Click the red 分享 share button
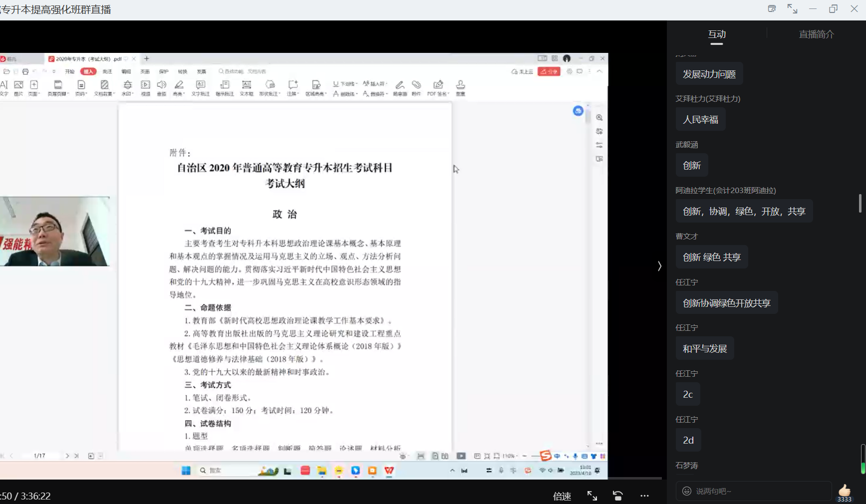Image resolution: width=866 pixels, height=504 pixels. (549, 71)
